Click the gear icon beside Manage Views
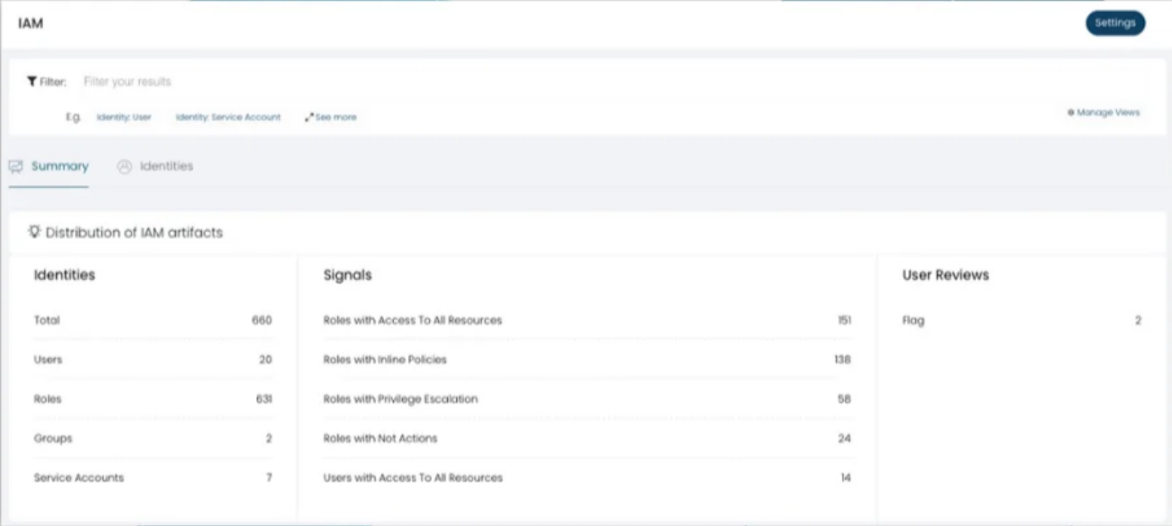Viewport: 1172px width, 526px height. pos(1070,112)
